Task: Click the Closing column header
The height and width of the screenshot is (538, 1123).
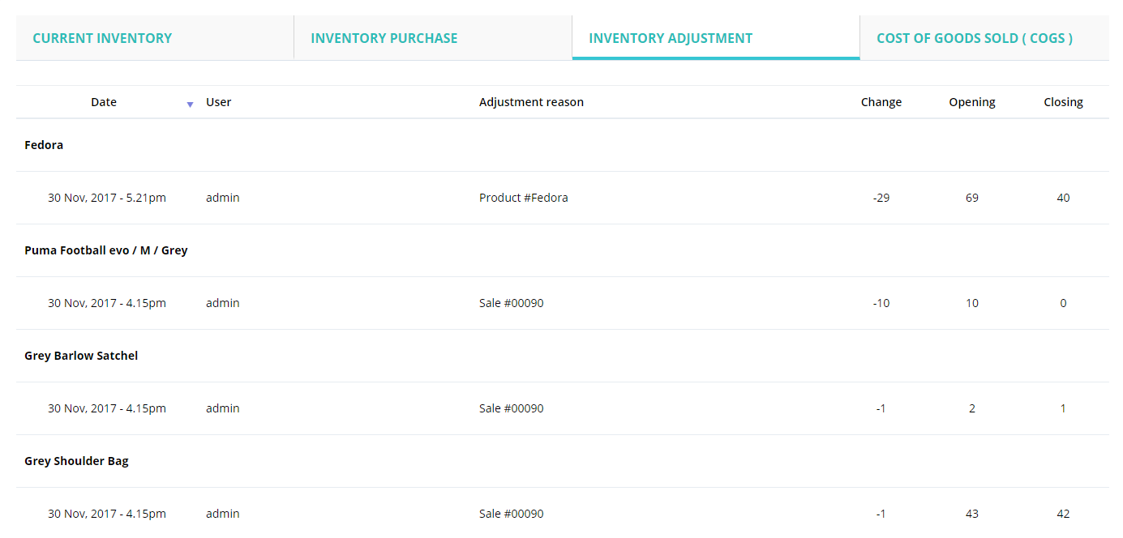Action: (1063, 102)
